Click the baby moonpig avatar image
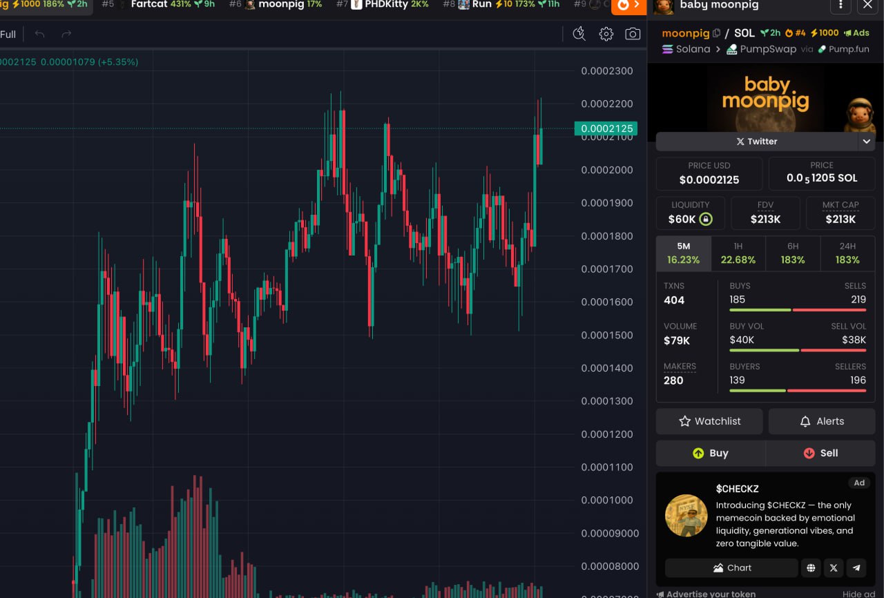This screenshot has height=598, width=884. pos(664,6)
